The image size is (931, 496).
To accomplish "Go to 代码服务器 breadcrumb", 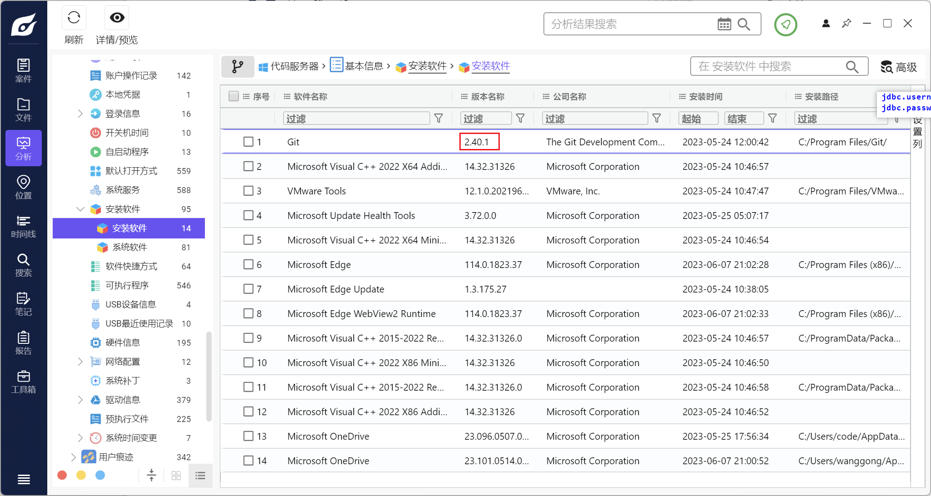I will pos(288,66).
